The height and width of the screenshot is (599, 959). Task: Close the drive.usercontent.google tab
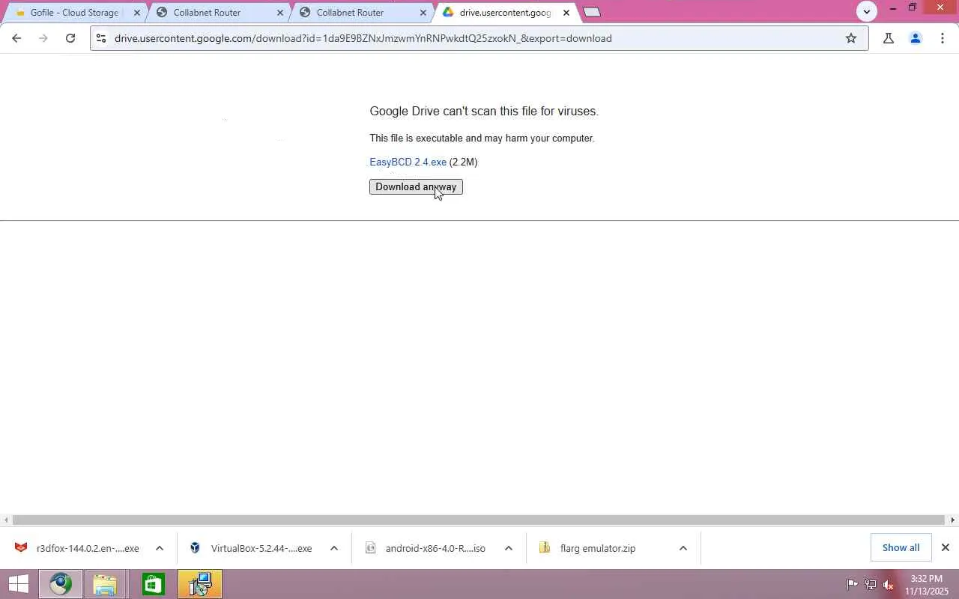[566, 13]
